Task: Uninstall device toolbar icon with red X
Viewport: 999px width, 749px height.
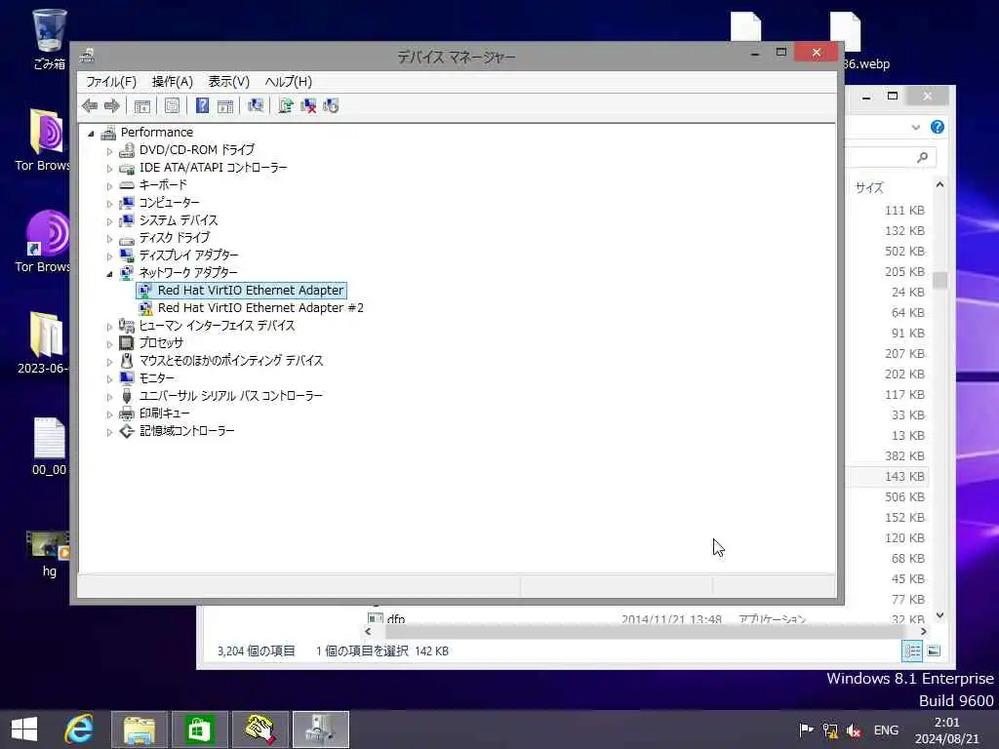Action: 308,105
